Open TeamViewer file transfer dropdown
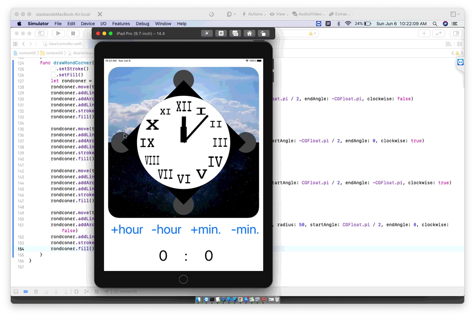Screen dimensions: 475x317 tap(232, 14)
